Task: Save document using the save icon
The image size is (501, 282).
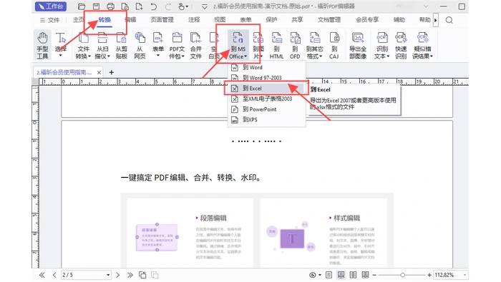Action: pos(96,6)
